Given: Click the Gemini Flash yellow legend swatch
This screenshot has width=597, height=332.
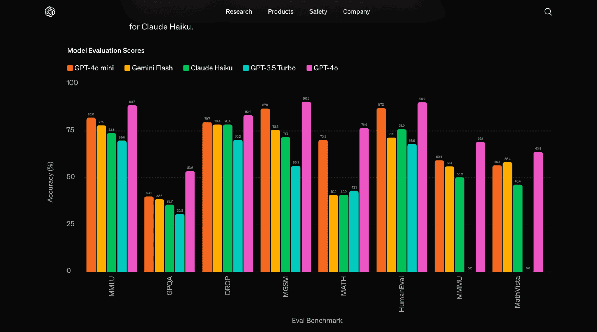Looking at the screenshot, I should [x=127, y=68].
